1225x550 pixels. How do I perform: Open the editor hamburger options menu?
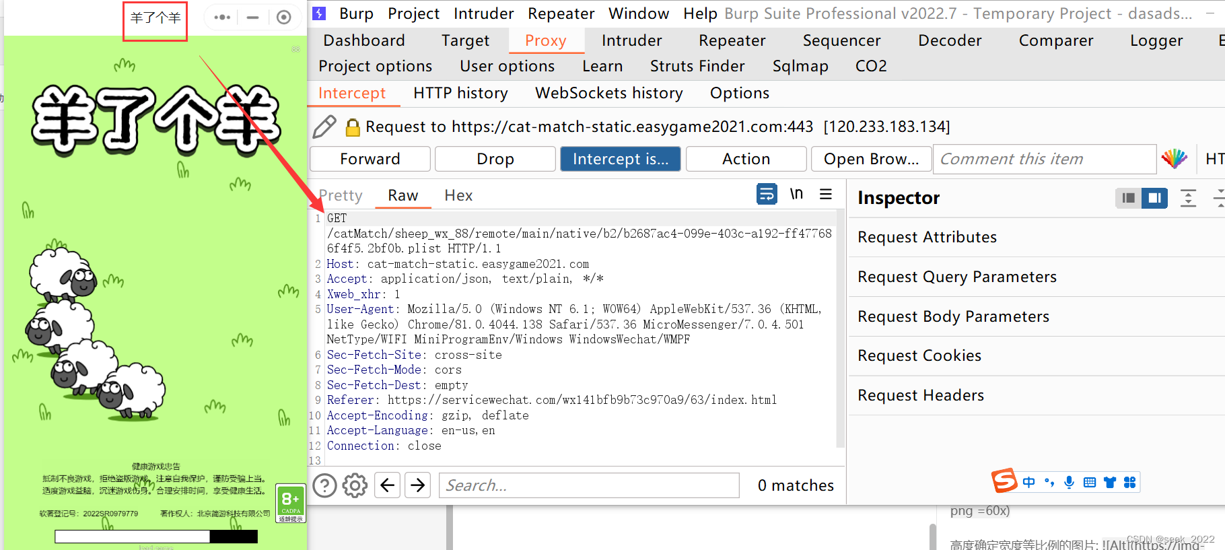826,194
